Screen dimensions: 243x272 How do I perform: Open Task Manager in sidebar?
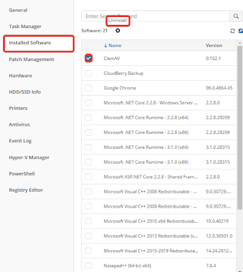click(x=25, y=27)
